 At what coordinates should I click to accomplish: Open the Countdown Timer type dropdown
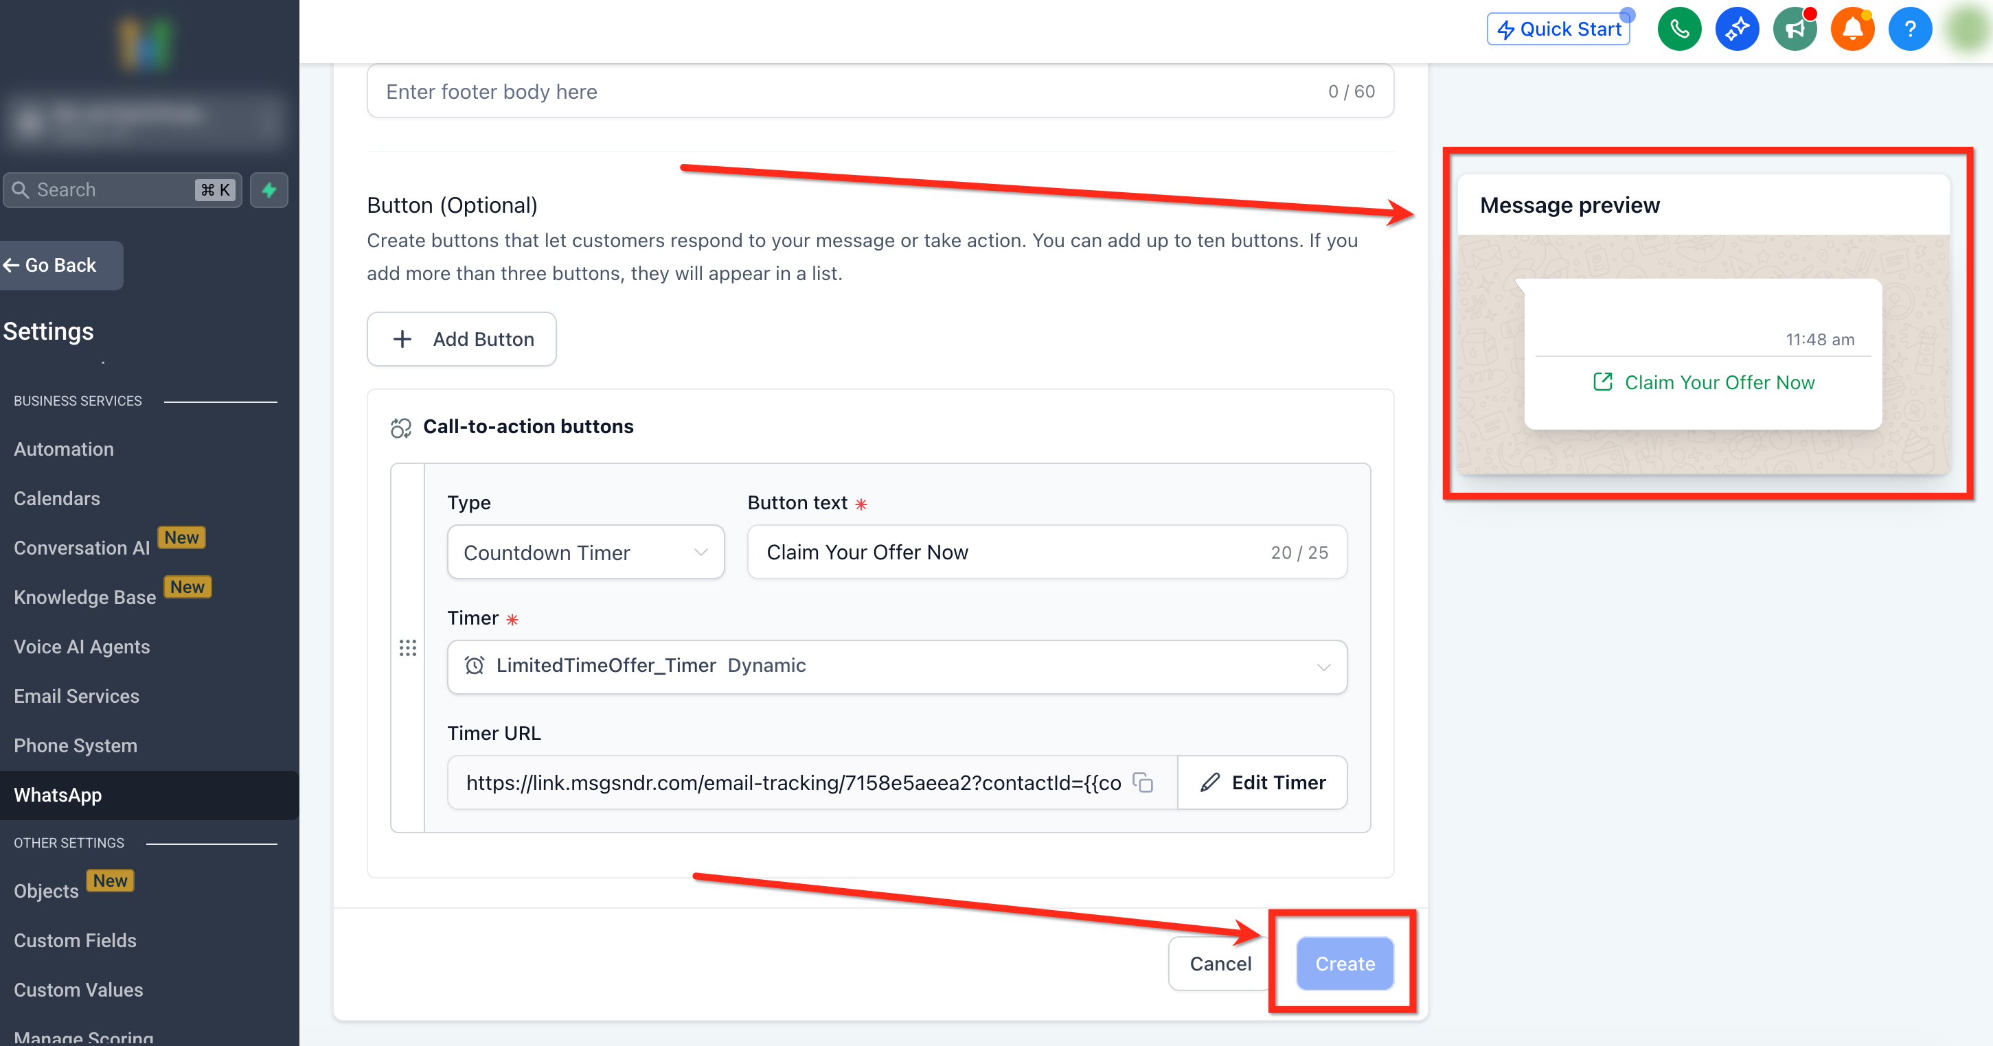point(586,552)
